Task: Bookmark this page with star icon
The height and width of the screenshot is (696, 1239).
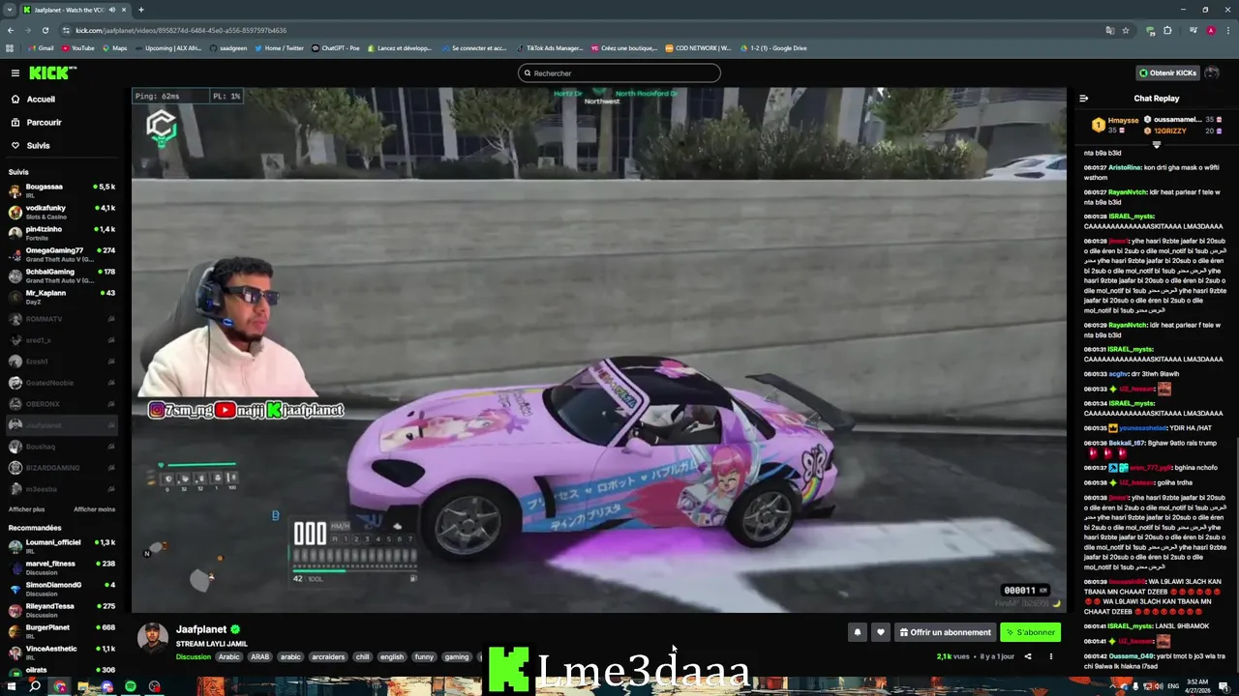Action: [1126, 30]
